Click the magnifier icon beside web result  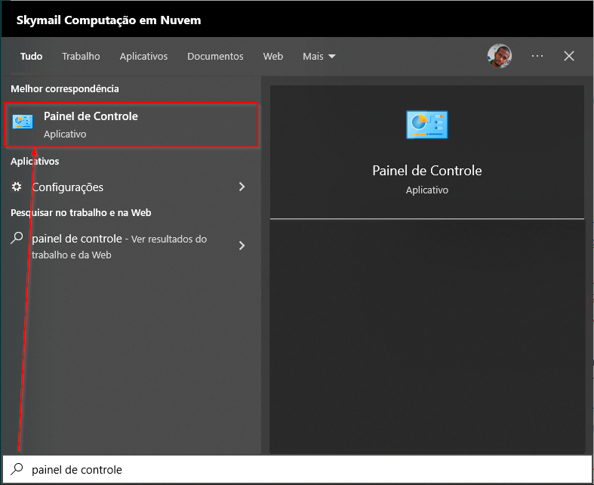pyautogui.click(x=17, y=238)
